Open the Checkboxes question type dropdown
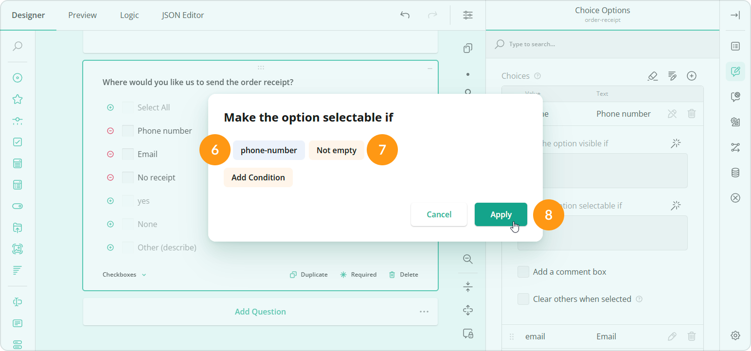 pos(124,274)
